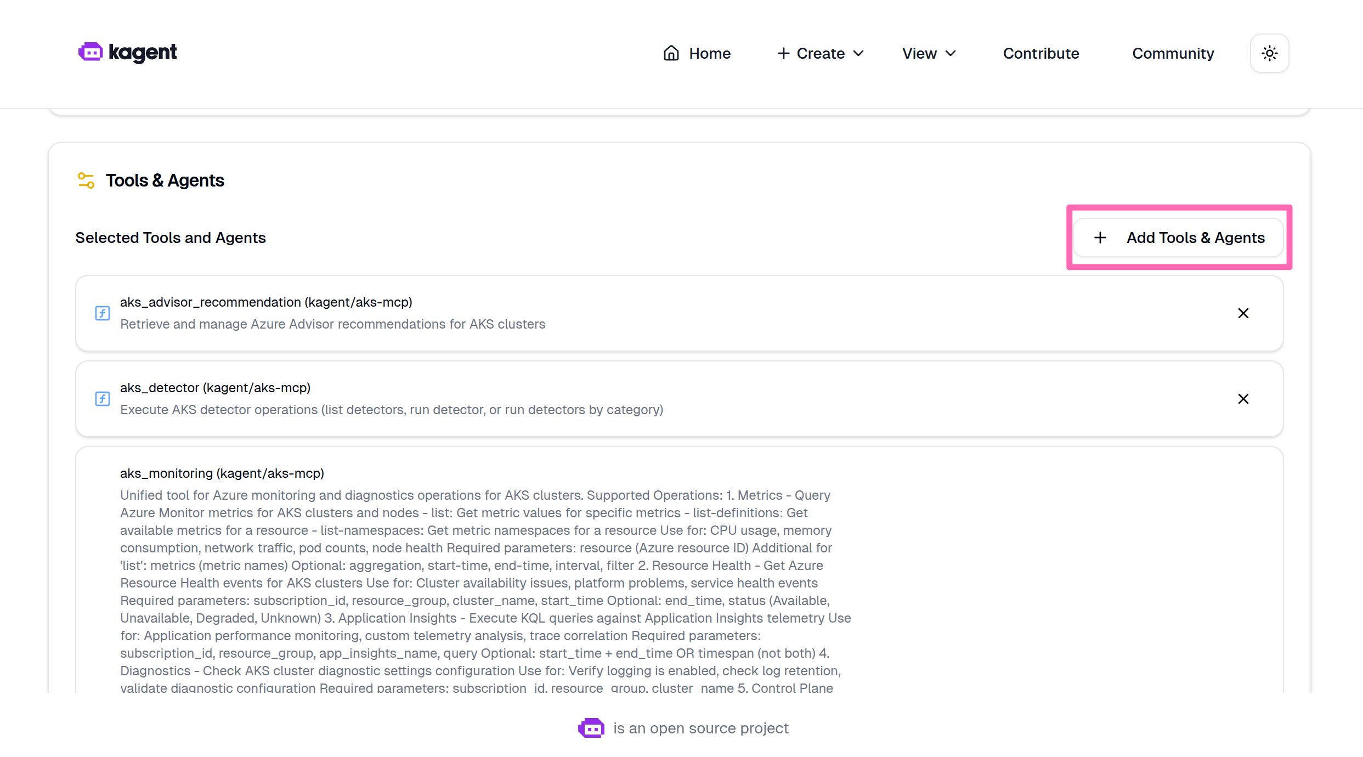
Task: Click the function icon for aks_advisor_recommendation
Action: pos(103,313)
